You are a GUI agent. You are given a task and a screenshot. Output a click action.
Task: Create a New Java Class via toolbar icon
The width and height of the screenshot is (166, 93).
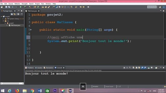tap(38, 7)
